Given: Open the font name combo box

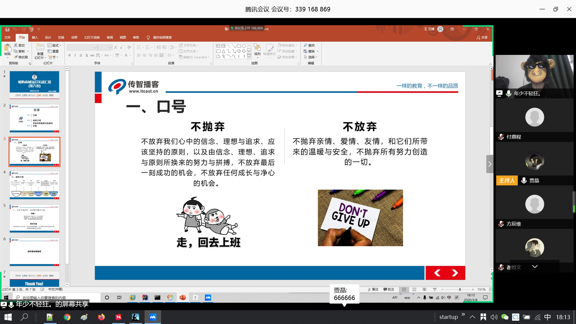Looking at the screenshot, I should 82,47.
